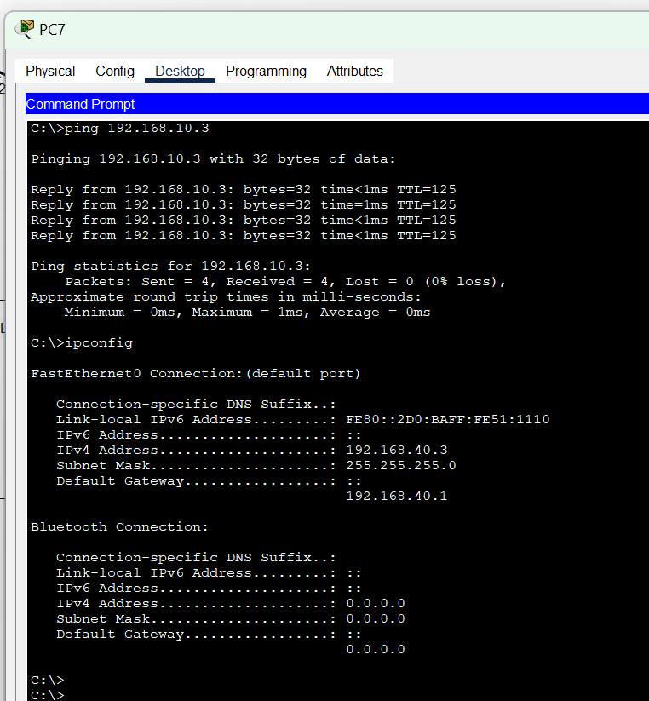
Task: Open the Programming tab
Action: (x=266, y=71)
